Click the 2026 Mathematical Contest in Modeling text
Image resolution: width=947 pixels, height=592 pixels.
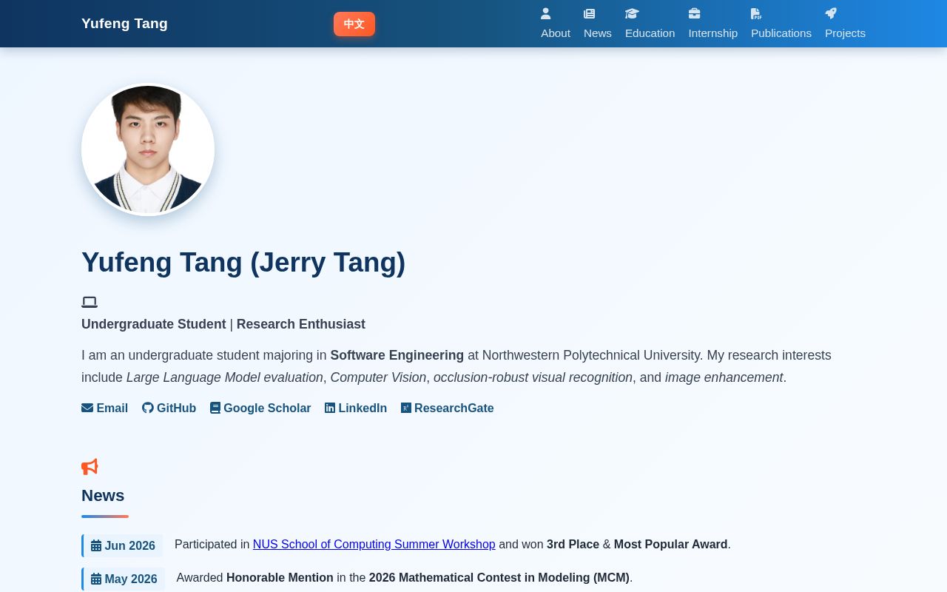click(x=499, y=578)
